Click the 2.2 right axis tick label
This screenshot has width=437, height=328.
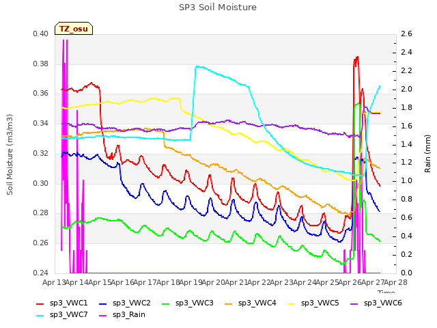tap(407, 71)
